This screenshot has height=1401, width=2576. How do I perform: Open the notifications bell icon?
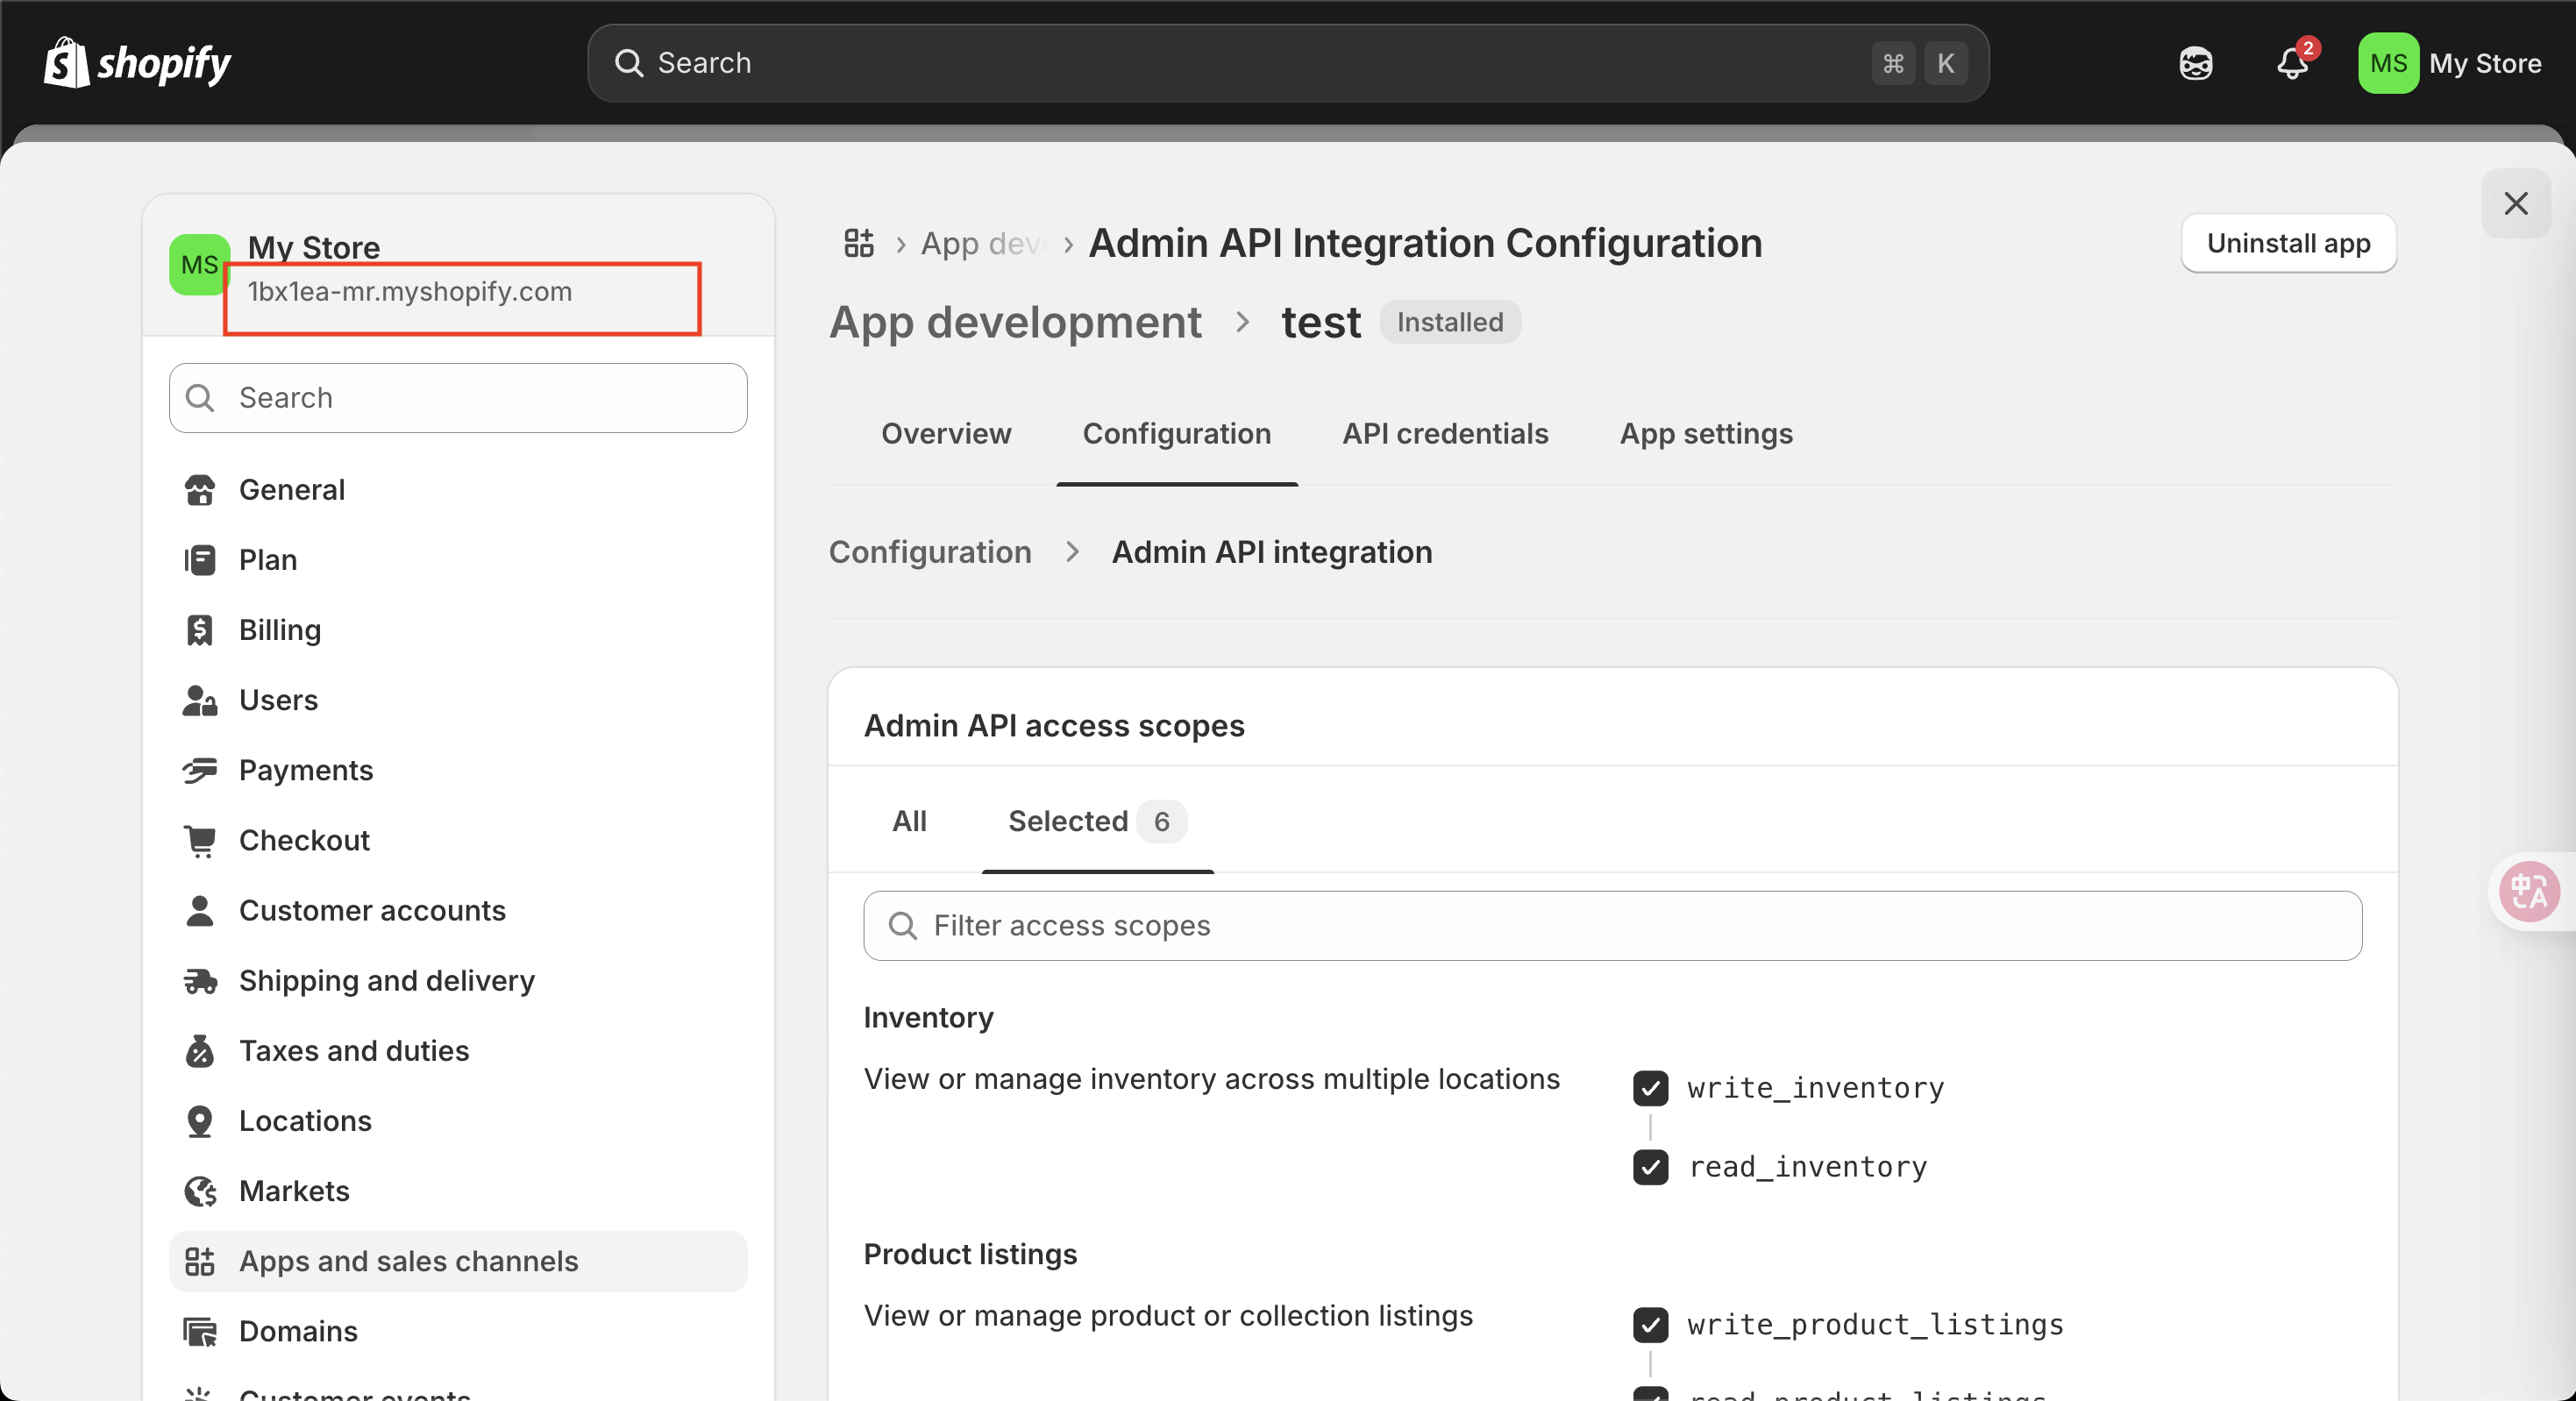[2292, 63]
